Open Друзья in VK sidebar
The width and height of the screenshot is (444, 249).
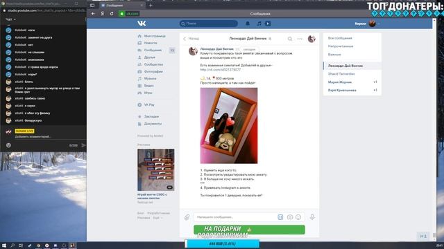point(150,57)
